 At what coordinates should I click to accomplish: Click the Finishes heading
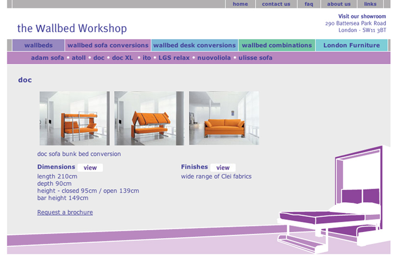click(194, 167)
